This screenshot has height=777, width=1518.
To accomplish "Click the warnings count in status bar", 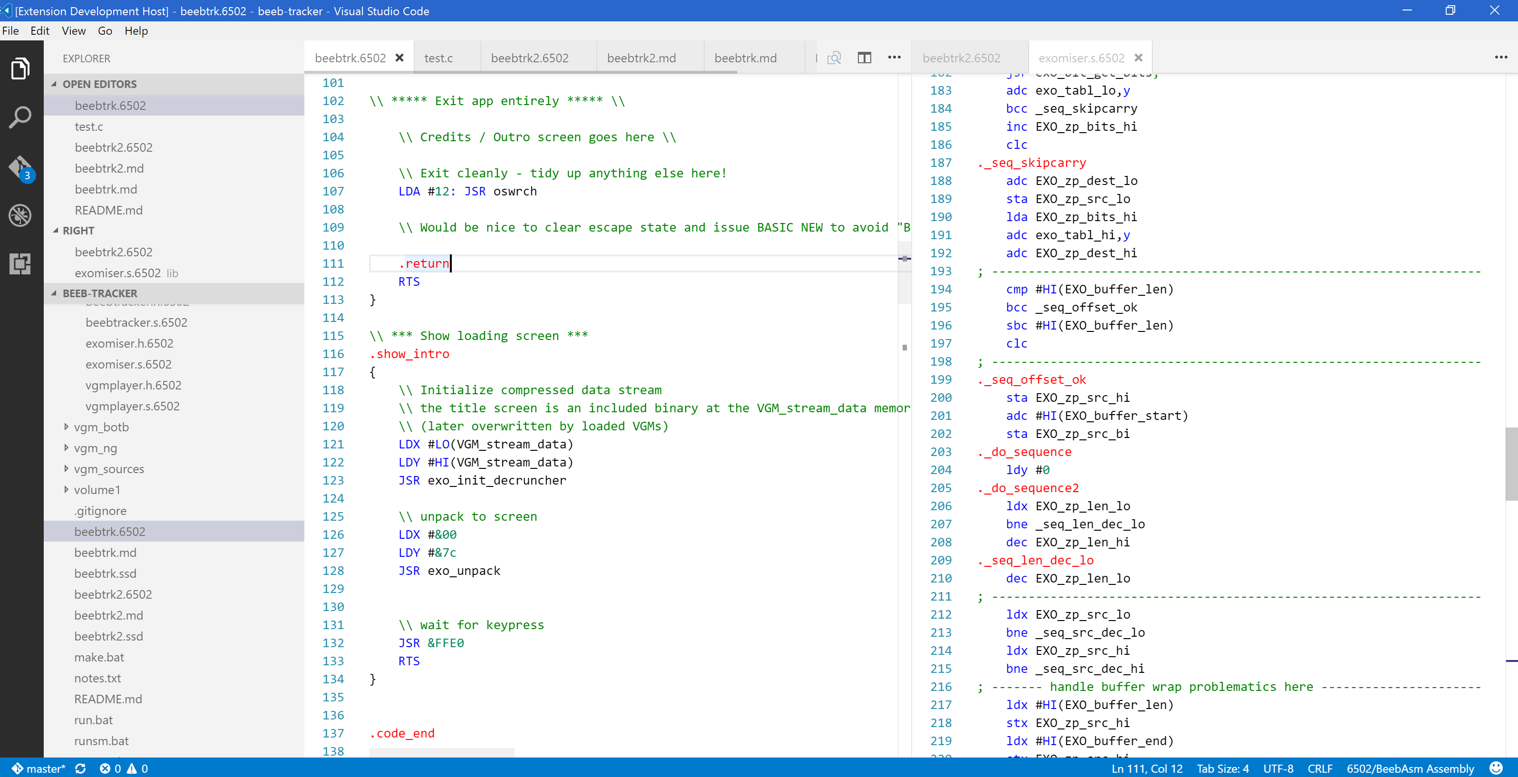I will pos(137,768).
